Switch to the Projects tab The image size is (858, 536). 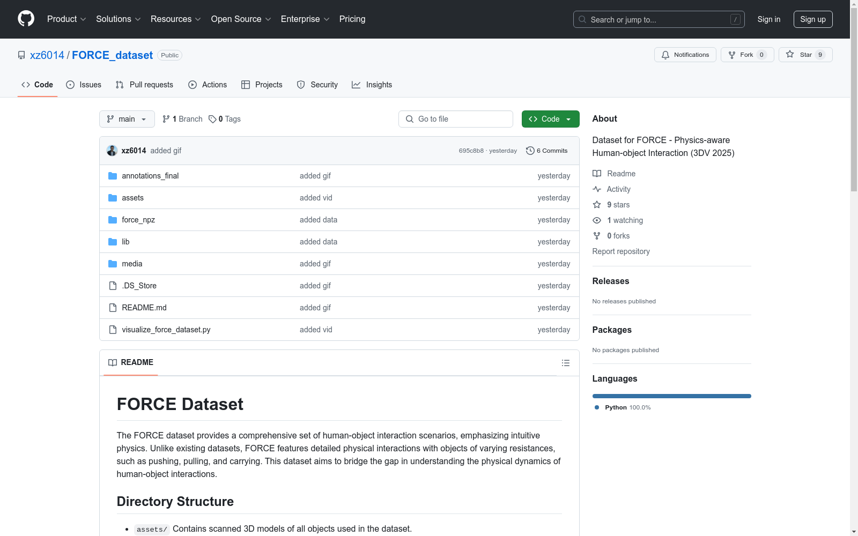262,85
